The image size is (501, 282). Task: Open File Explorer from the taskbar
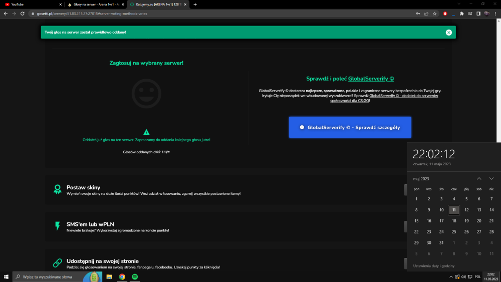click(x=109, y=276)
